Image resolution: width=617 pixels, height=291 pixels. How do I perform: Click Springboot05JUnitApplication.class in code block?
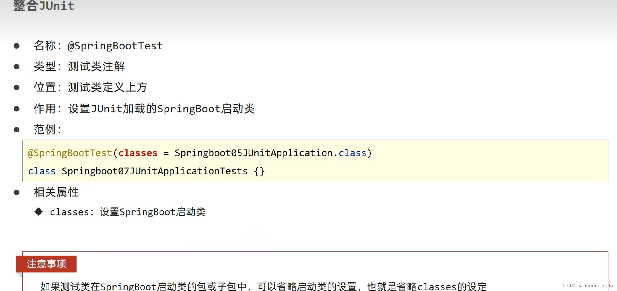270,153
